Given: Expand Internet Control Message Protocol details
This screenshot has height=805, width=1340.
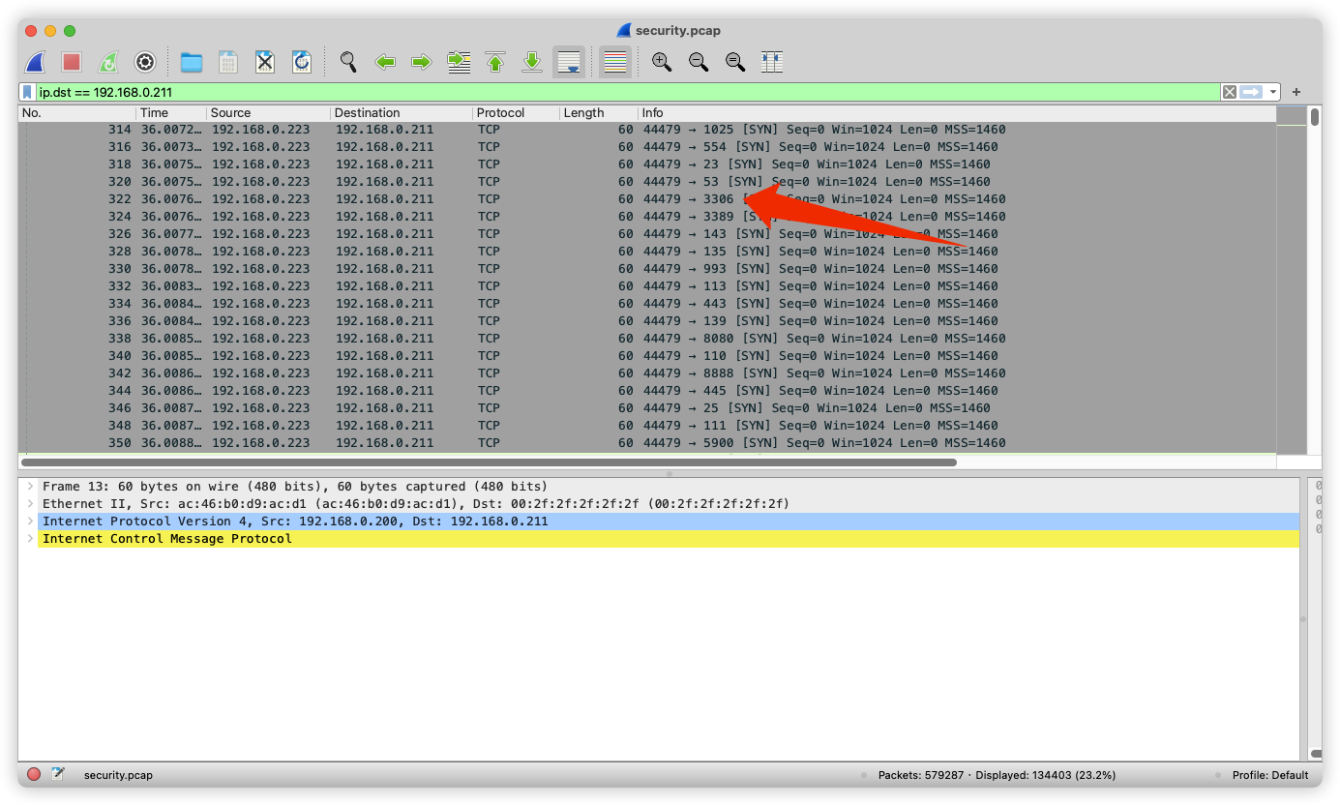Looking at the screenshot, I should pos(30,539).
